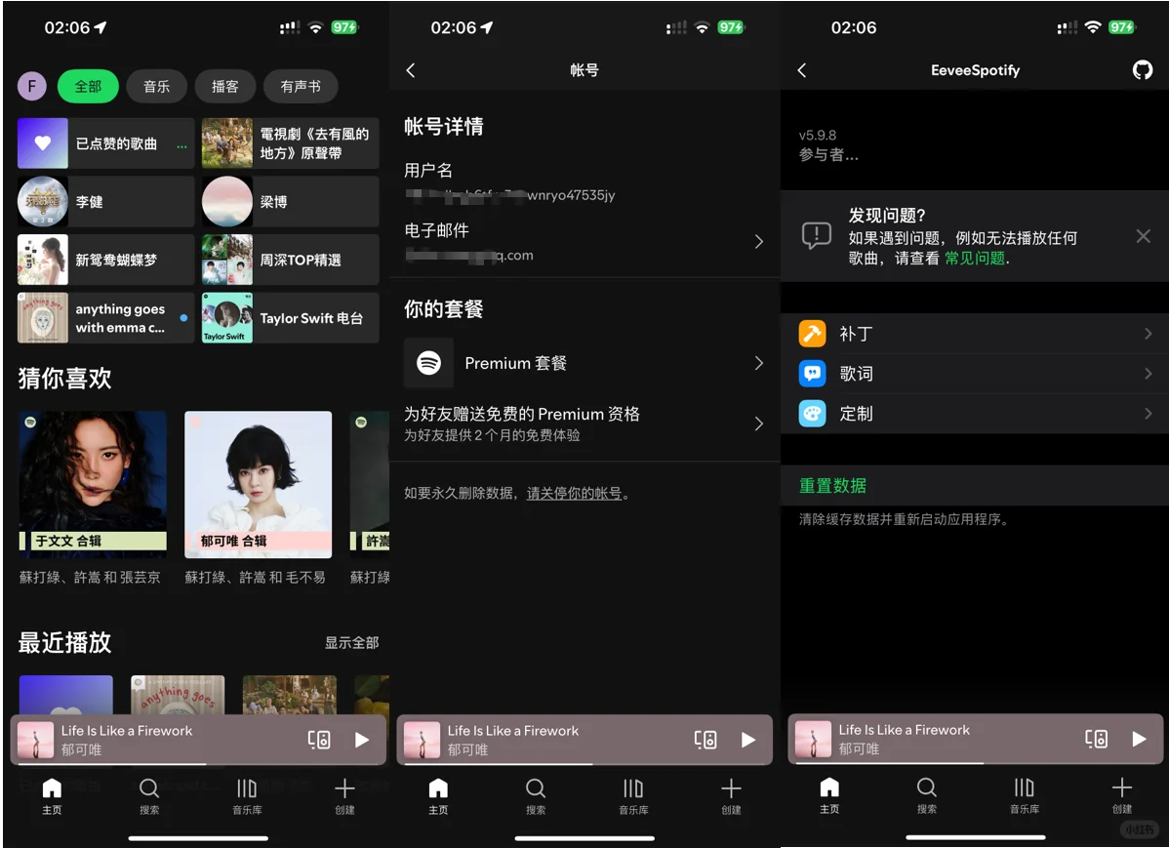Tap the 补丁 patch icon
The image size is (1169, 848).
pos(812,333)
